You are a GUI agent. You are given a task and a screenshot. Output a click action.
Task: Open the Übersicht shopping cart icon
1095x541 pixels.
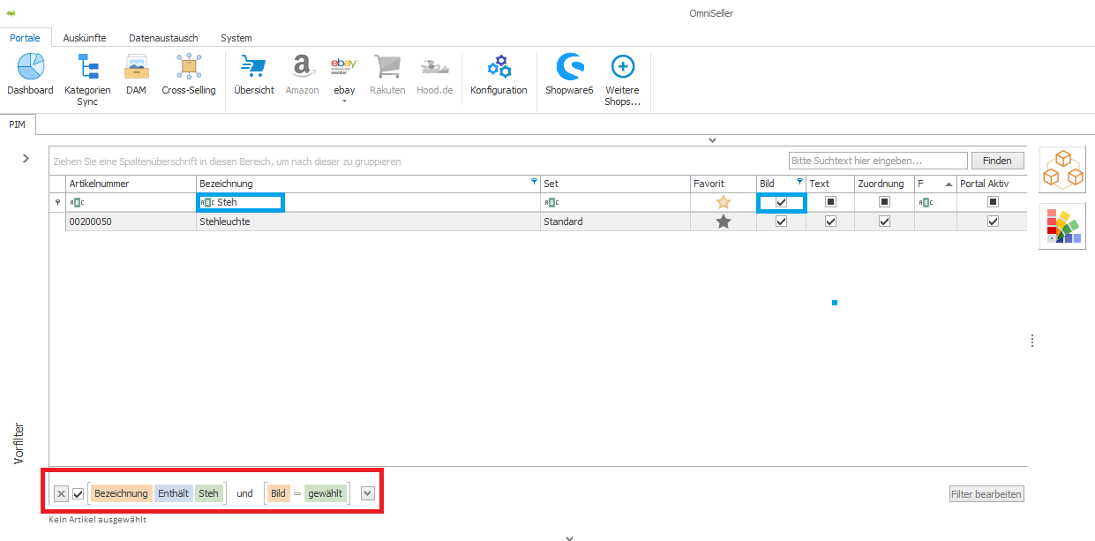[253, 68]
